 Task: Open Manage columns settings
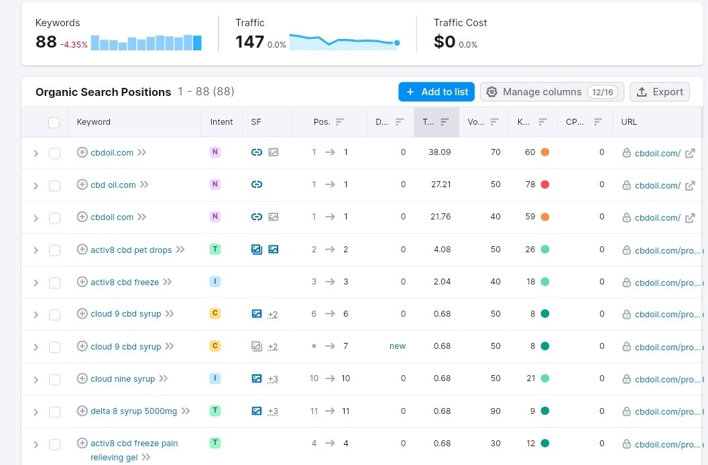[x=552, y=92]
